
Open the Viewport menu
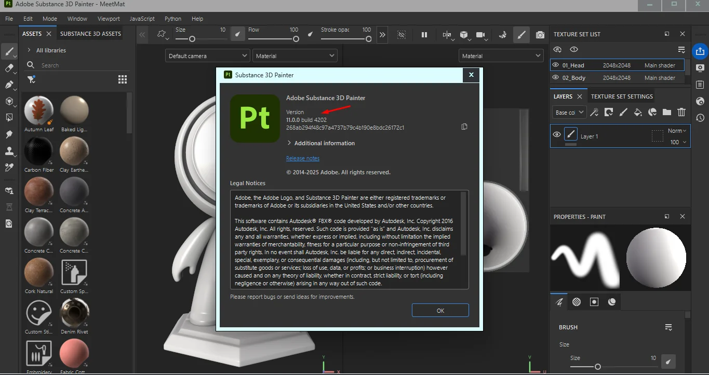109,19
